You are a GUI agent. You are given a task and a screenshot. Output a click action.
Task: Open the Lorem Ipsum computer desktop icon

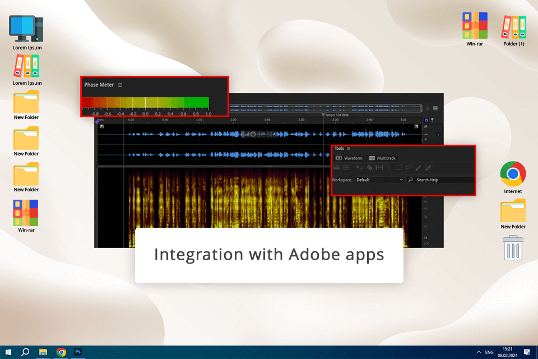coord(27,33)
